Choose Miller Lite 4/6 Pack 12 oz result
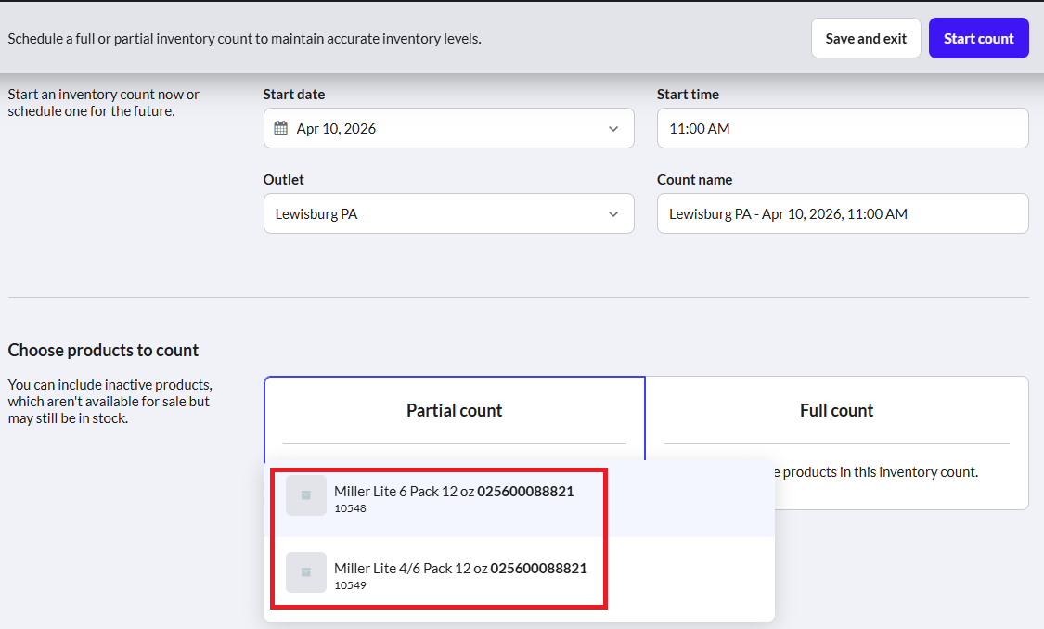Image resolution: width=1044 pixels, height=629 pixels. pos(520,574)
